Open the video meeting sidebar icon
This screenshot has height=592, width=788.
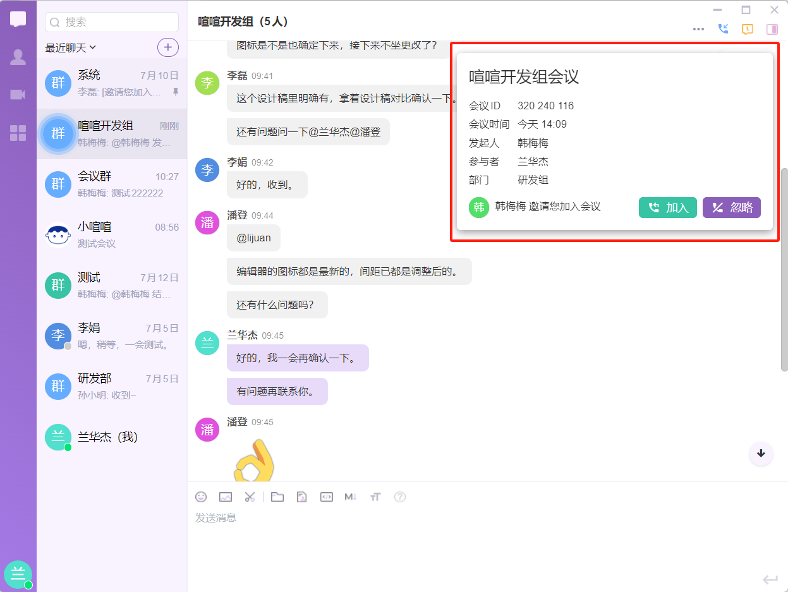pos(18,95)
